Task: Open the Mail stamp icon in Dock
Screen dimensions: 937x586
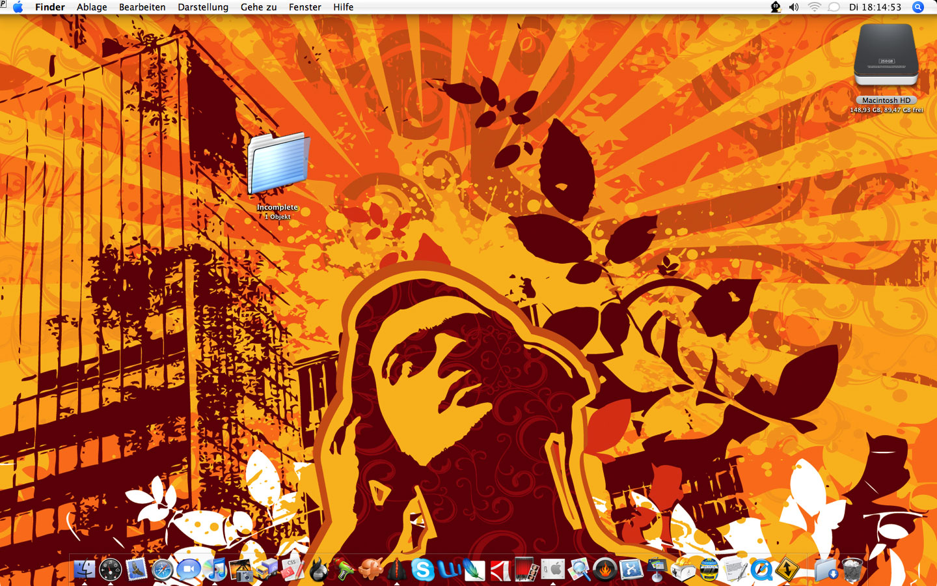Action: (137, 570)
